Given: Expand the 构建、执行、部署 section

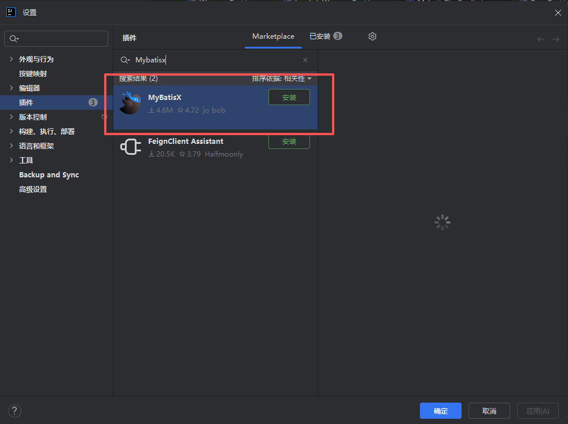Looking at the screenshot, I should pos(11,131).
